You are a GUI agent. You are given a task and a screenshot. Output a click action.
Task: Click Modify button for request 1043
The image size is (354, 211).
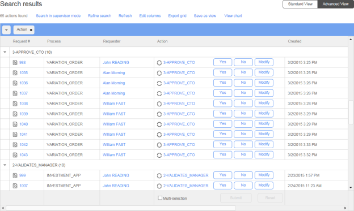pos(264,154)
